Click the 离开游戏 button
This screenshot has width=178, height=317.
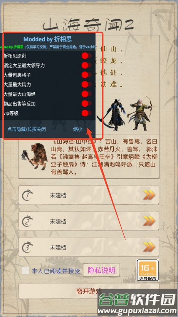click(x=89, y=291)
